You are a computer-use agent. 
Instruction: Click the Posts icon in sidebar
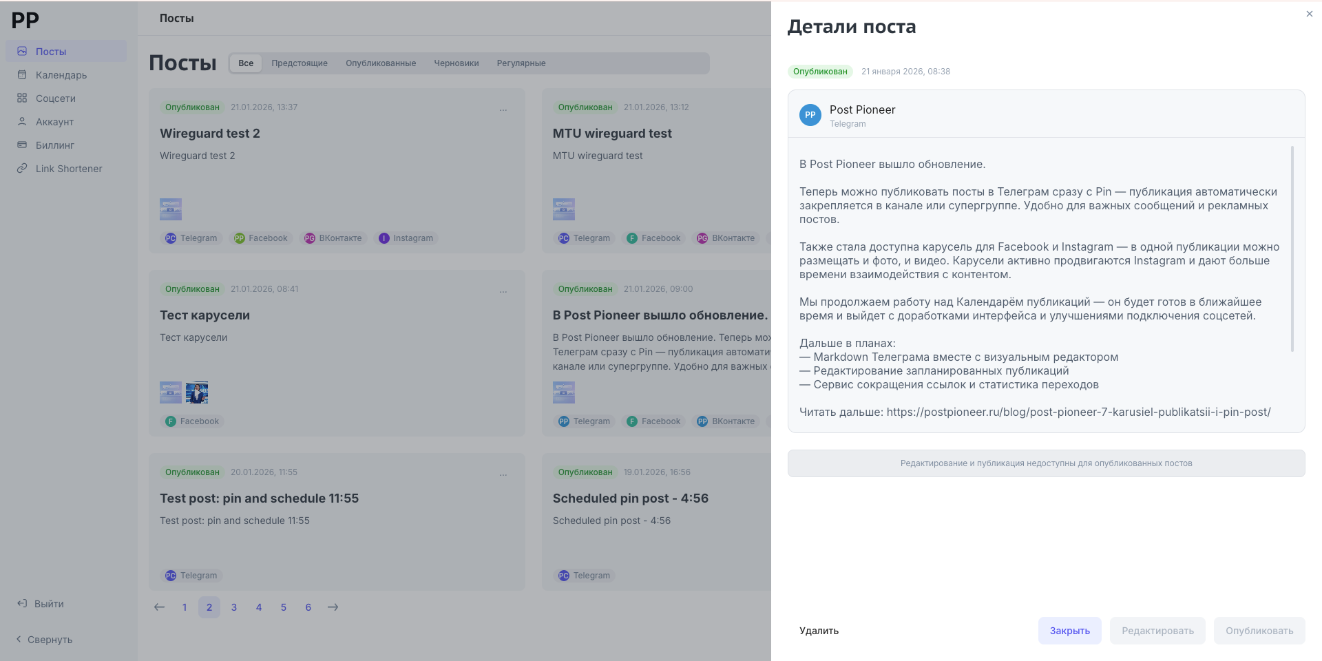tap(22, 52)
